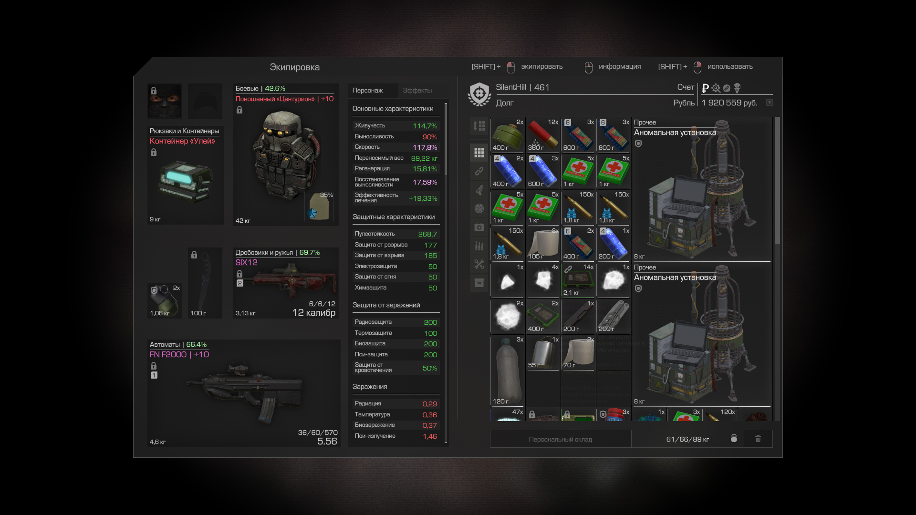Viewport: 916px width, 515px height.
Task: Filter inventory by misc box icon
Action: point(479,283)
